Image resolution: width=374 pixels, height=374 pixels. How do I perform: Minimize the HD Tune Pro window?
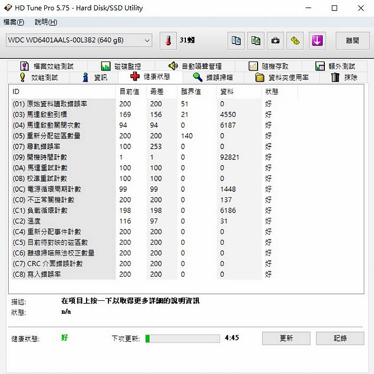click(x=308, y=8)
